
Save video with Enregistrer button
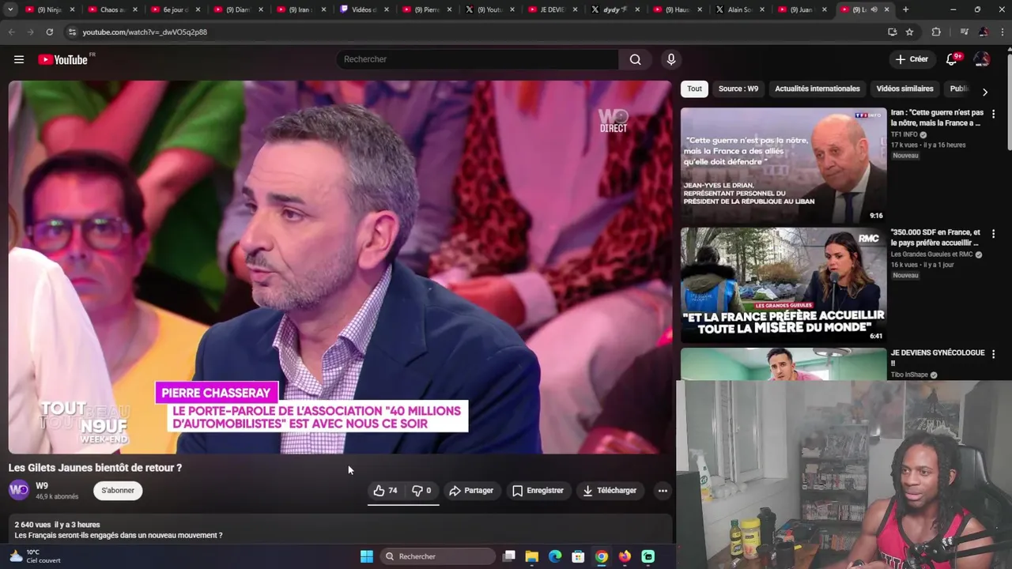[x=538, y=491]
